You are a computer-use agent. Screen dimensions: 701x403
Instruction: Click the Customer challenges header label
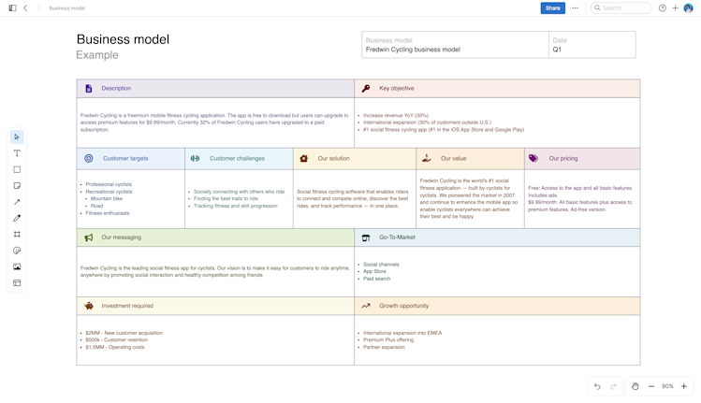(237, 159)
